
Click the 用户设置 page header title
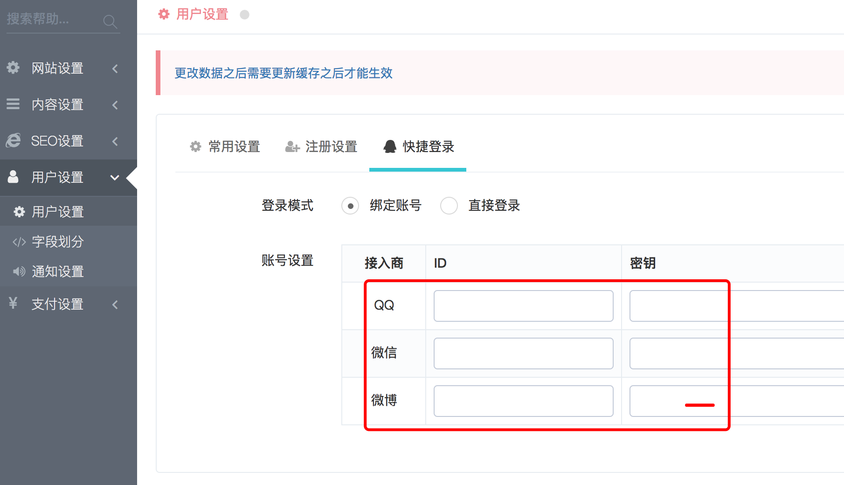(x=202, y=14)
